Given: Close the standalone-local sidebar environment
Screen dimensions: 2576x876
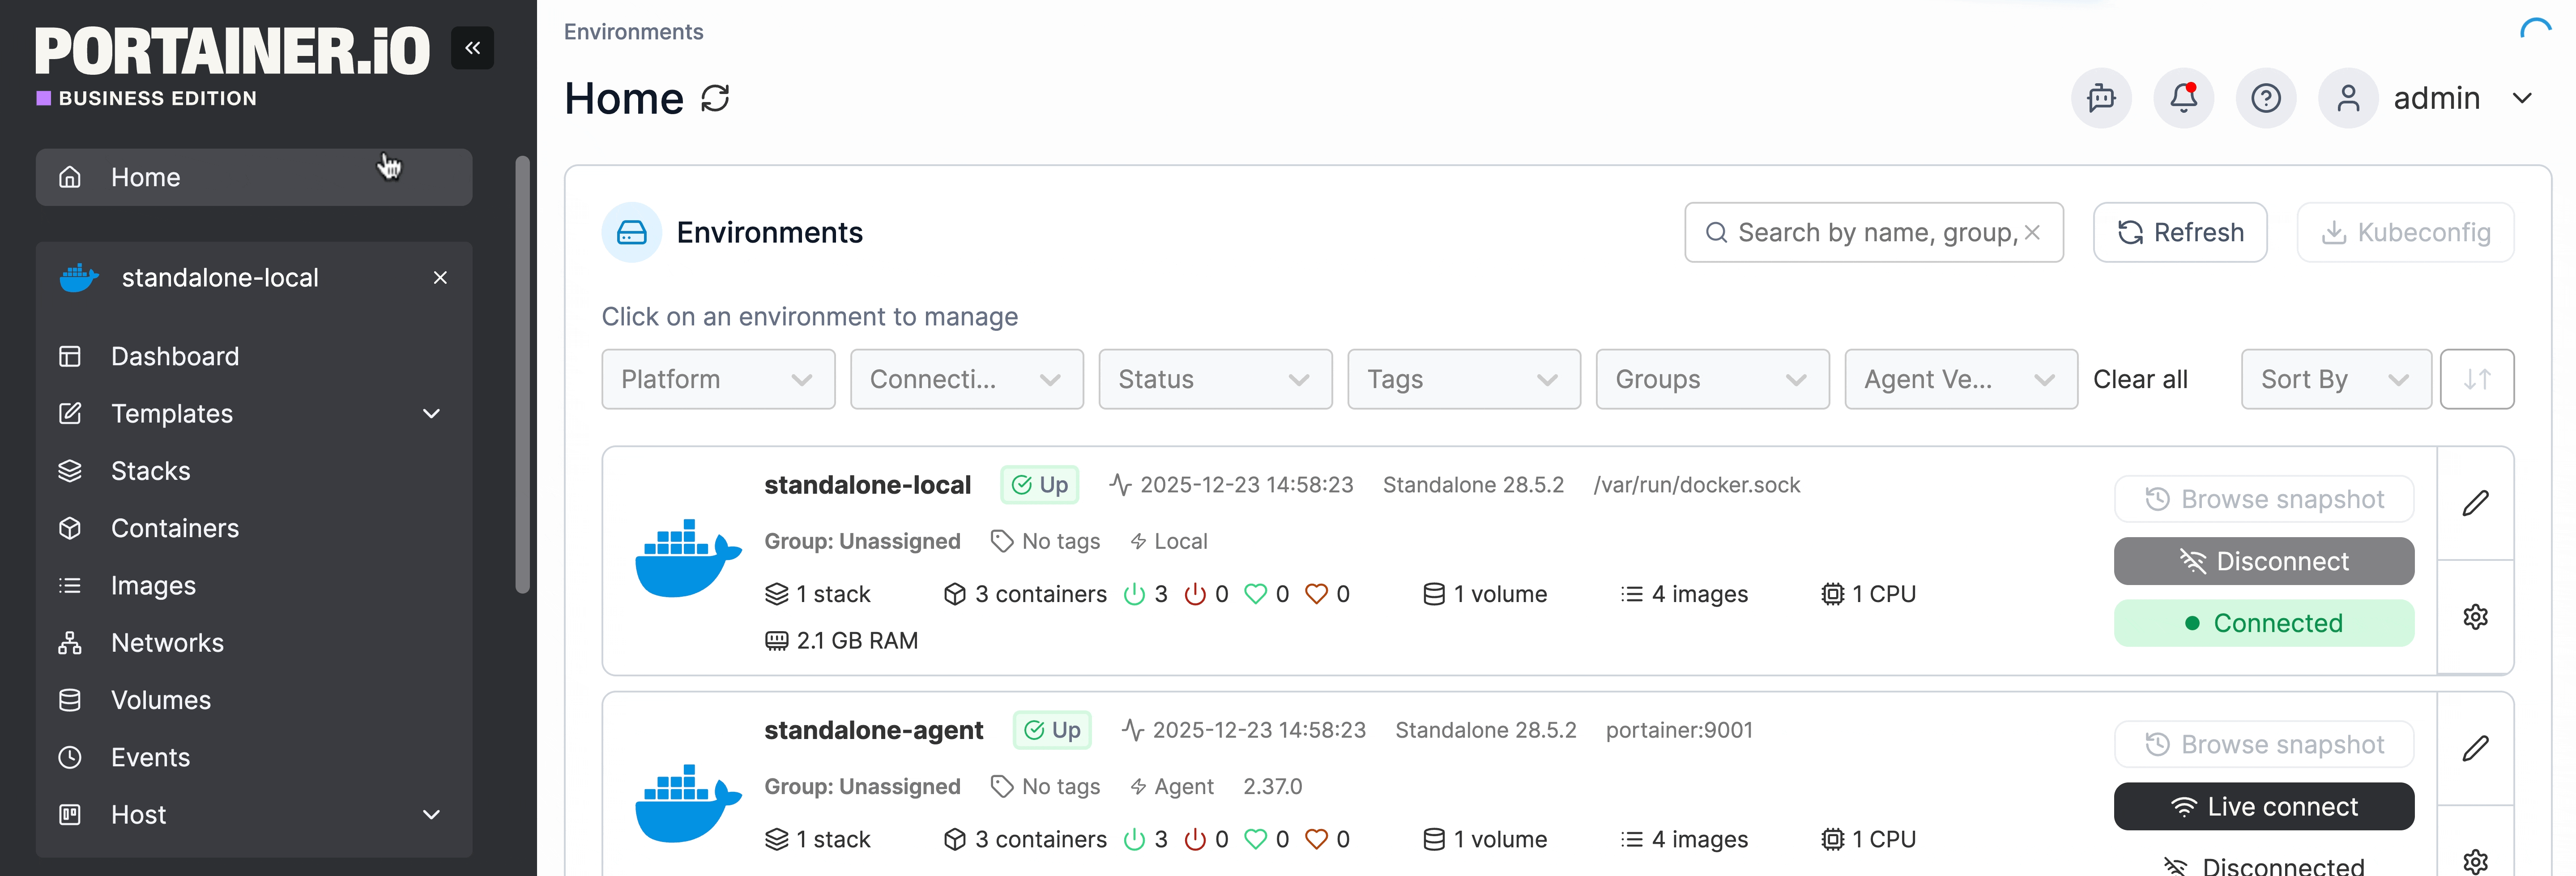Looking at the screenshot, I should coord(440,278).
